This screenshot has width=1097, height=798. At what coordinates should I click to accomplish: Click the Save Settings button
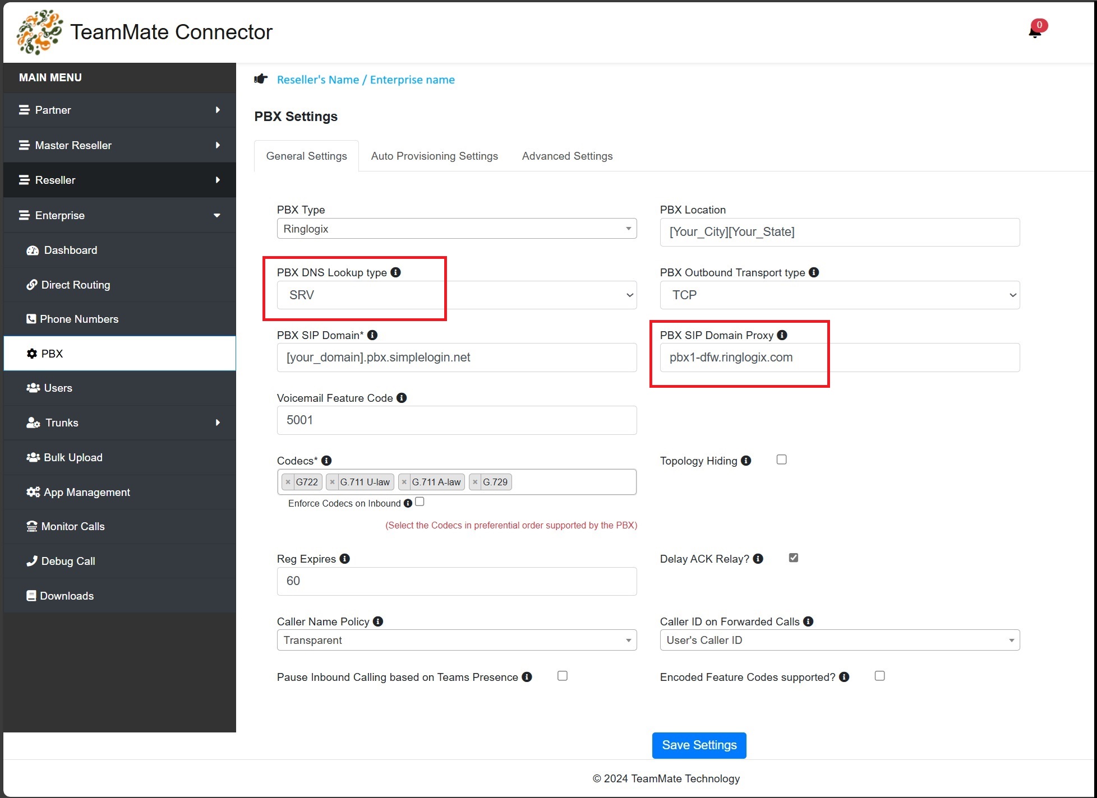tap(699, 745)
